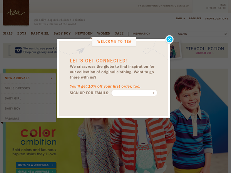The height and width of the screenshot is (173, 231).
Task: Focus the Search text box
Action: click(201, 34)
